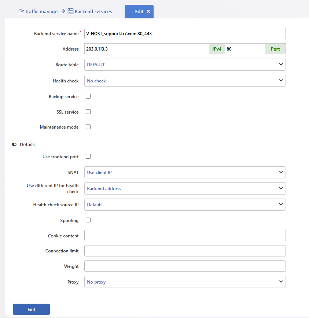The image size is (309, 318).
Task: Turn on Maintenance mode checkbox
Action: coord(88,127)
